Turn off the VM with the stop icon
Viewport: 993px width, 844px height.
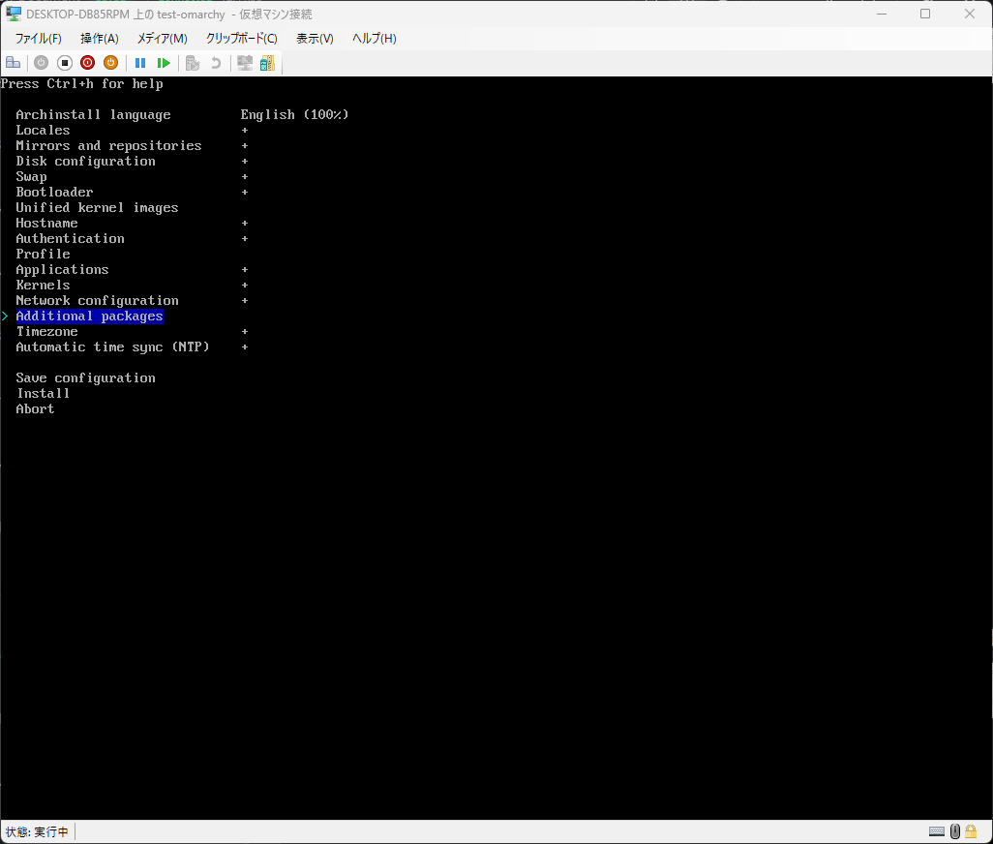(65, 63)
